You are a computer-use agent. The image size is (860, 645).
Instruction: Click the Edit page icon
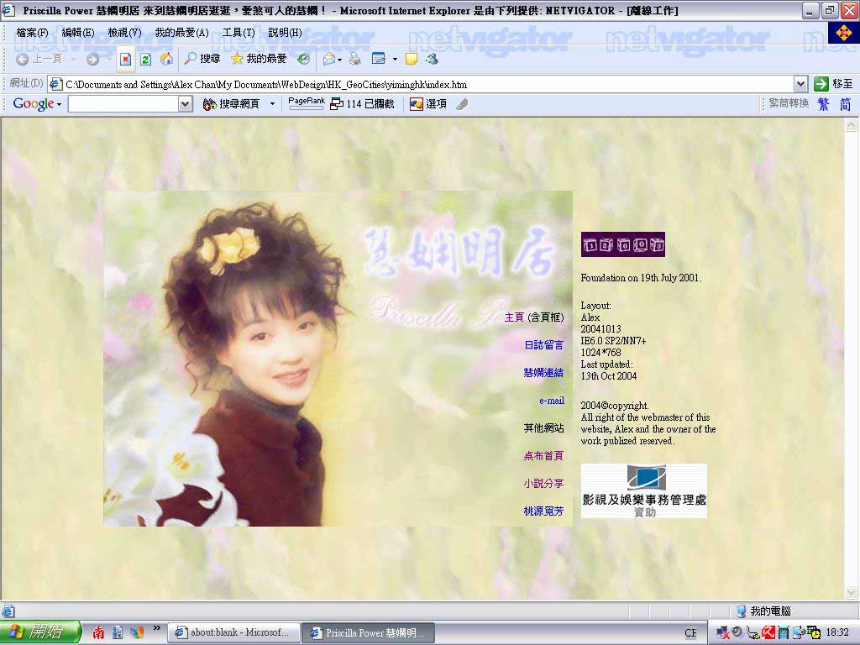pos(379,59)
